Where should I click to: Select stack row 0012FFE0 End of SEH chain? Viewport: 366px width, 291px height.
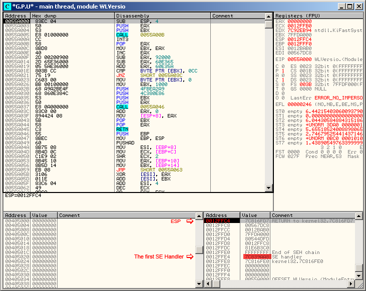tap(280, 252)
